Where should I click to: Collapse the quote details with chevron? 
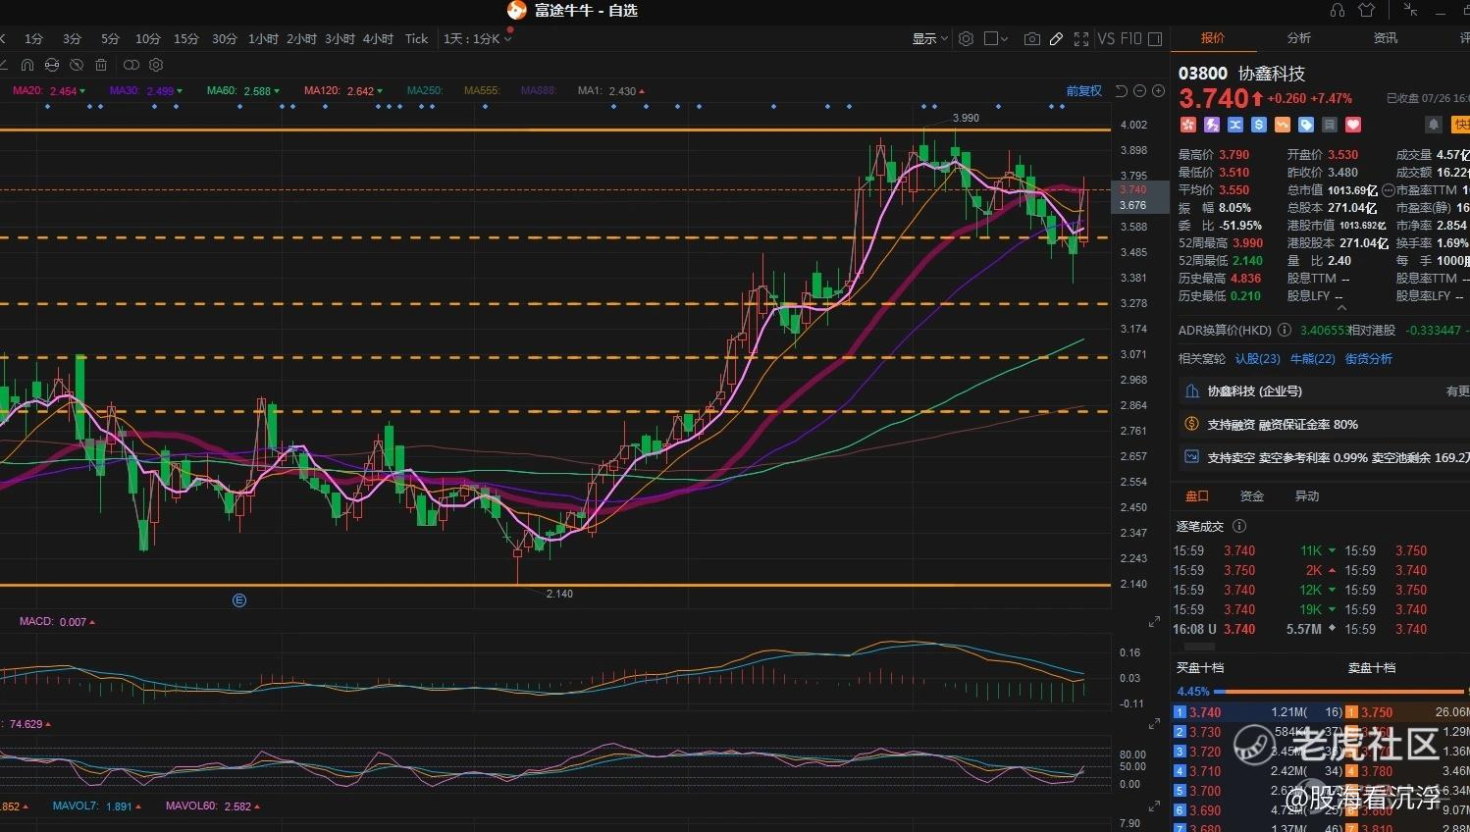1341,308
